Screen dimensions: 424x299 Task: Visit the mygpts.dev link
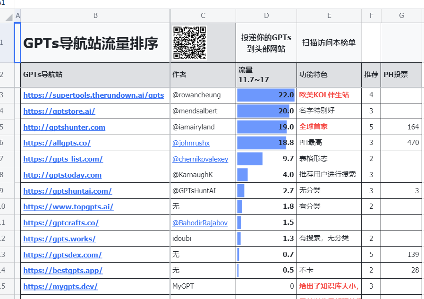(x=60, y=287)
